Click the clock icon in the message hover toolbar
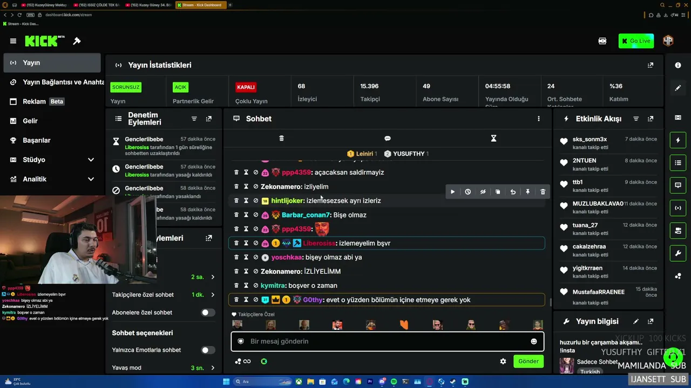 [468, 192]
